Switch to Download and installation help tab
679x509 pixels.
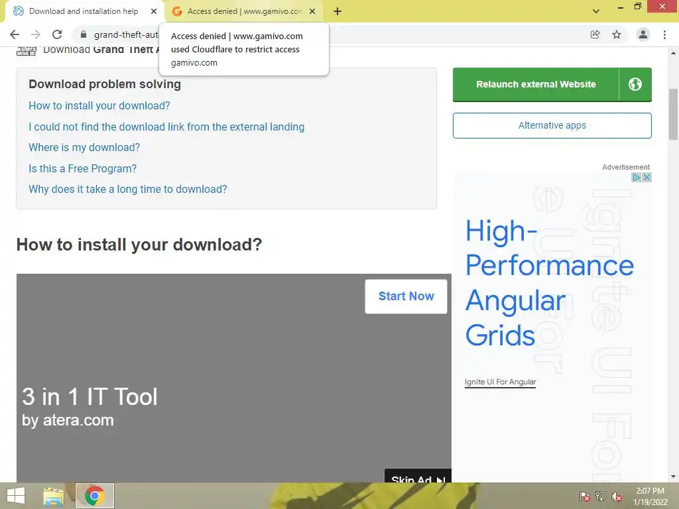coord(83,12)
